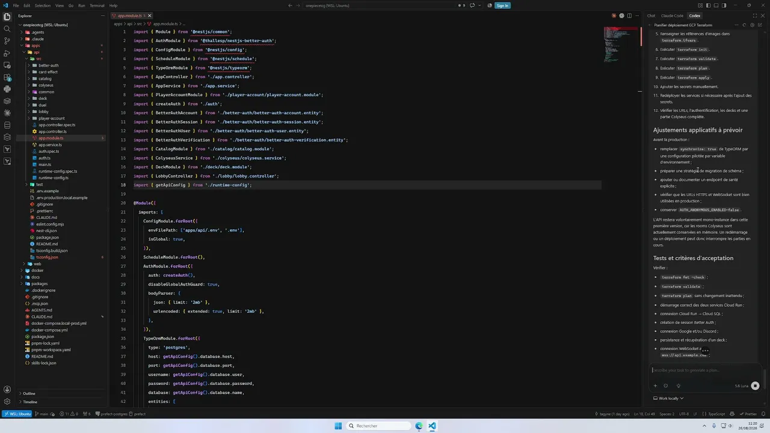Select the Codex tab
The image size is (770, 433).
point(695,16)
